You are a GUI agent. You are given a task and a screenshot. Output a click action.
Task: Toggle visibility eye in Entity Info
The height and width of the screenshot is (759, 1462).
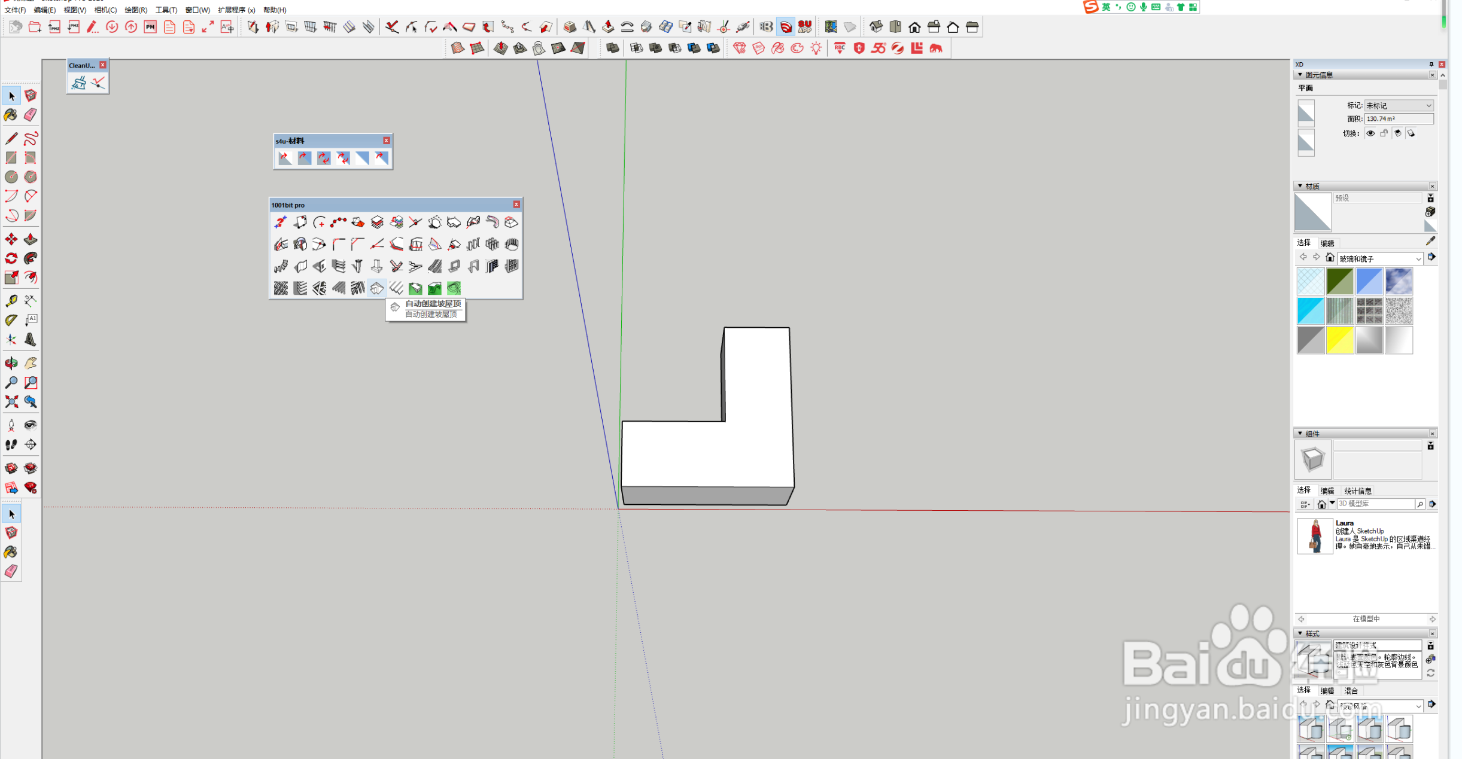1370,133
